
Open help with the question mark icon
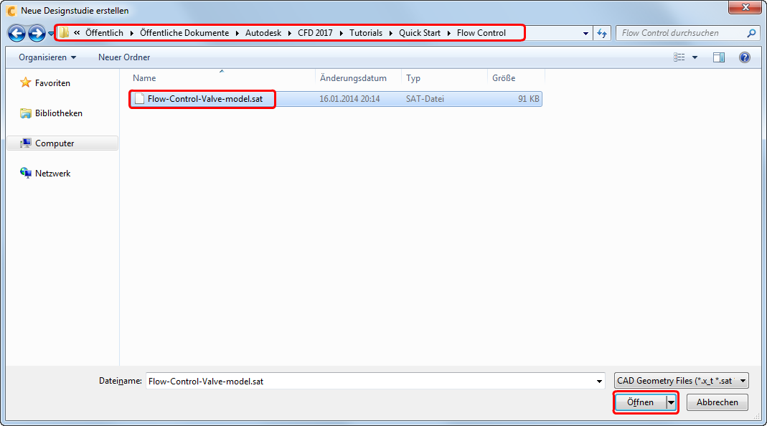(x=745, y=57)
